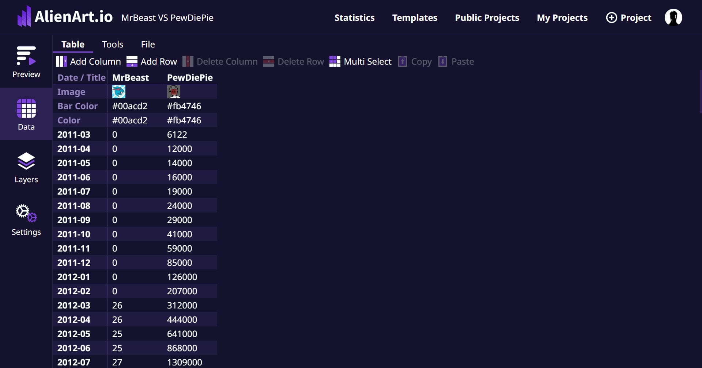Screen dimensions: 702x368
Task: Select the PewDiePie column header
Action: 189,77
